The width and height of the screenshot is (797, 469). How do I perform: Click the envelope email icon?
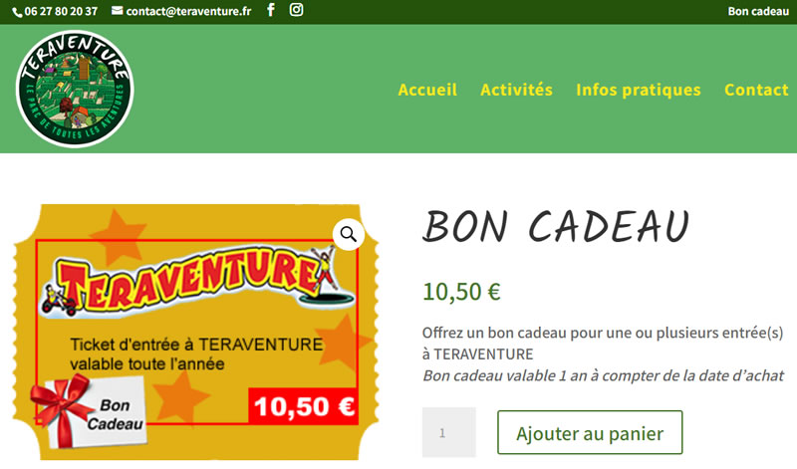pyautogui.click(x=117, y=11)
